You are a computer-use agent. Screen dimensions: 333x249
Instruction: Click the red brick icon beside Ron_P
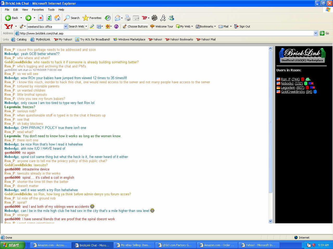point(303,79)
